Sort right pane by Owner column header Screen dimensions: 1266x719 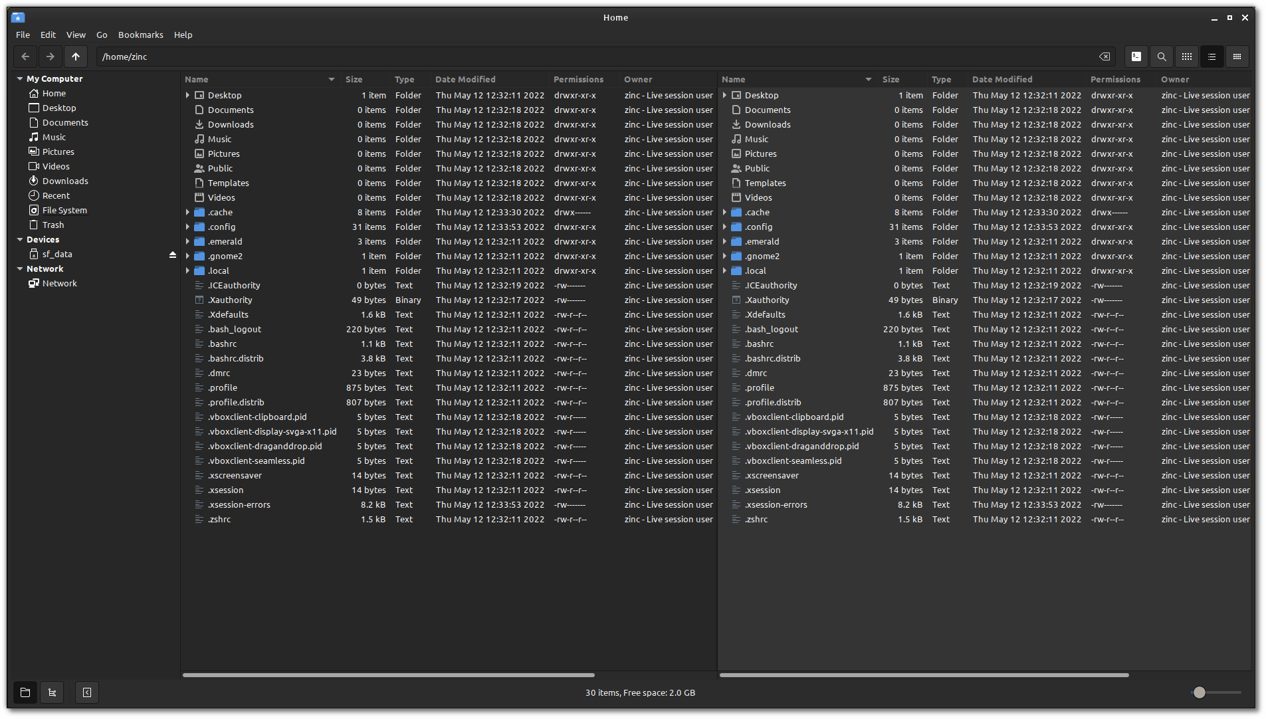(1204, 79)
